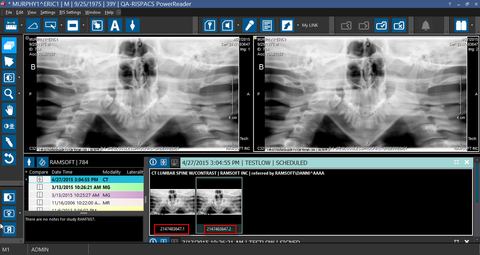480x255 pixels.
Task: Open the RIS Settings menu
Action: (70, 12)
